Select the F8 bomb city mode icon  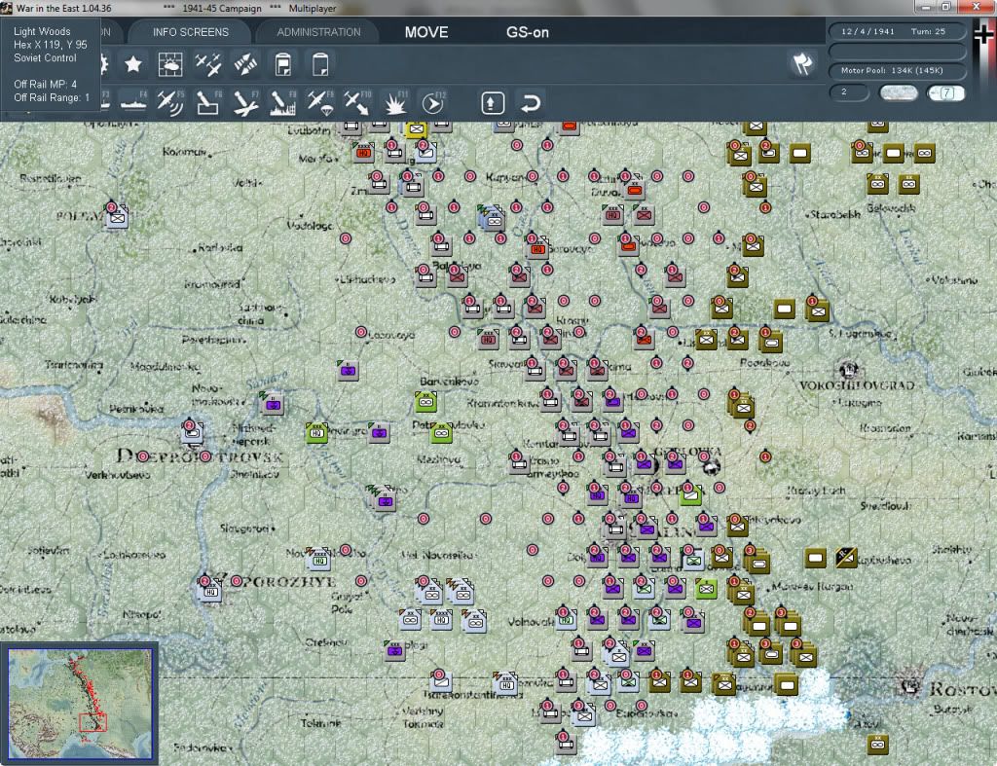283,103
